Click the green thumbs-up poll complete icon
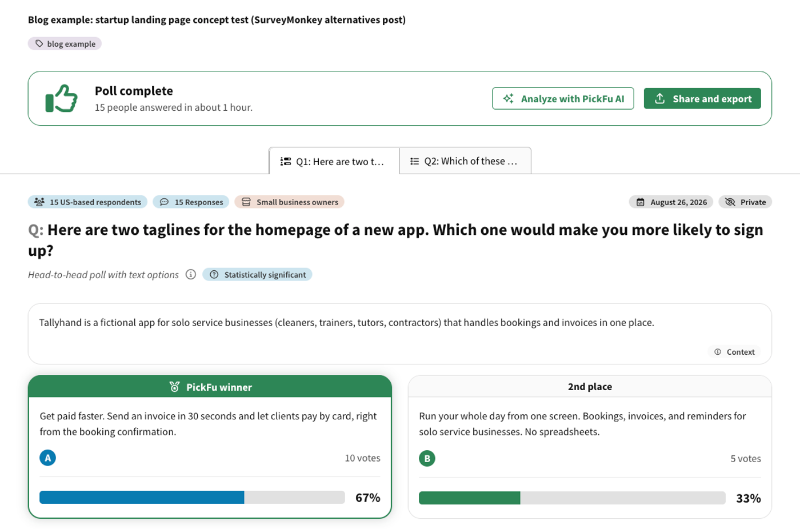Image resolution: width=800 pixels, height=529 pixels. pyautogui.click(x=61, y=98)
